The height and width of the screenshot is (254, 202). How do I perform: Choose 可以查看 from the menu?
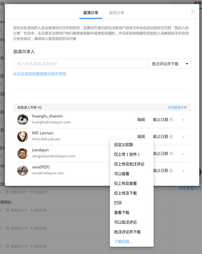click(132, 174)
